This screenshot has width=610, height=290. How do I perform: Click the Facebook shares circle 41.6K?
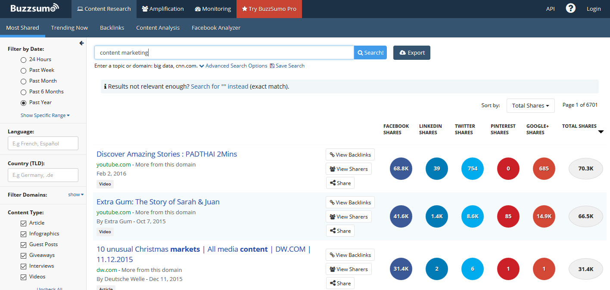coord(401,216)
